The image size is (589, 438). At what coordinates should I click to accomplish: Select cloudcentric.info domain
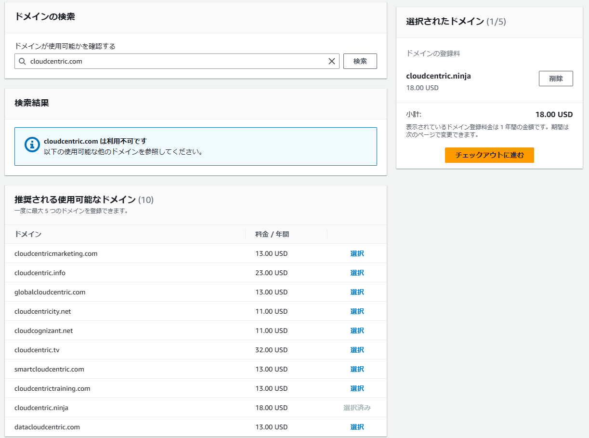(x=357, y=273)
